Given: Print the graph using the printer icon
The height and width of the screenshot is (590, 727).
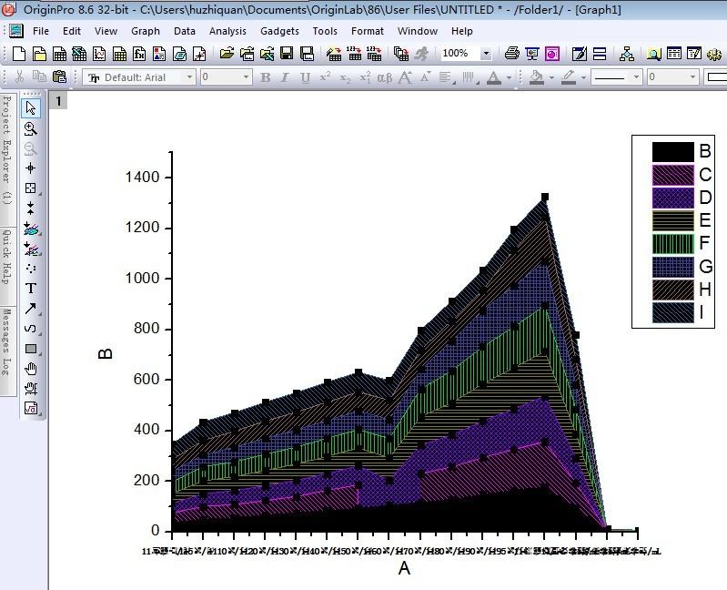Looking at the screenshot, I should tap(512, 54).
